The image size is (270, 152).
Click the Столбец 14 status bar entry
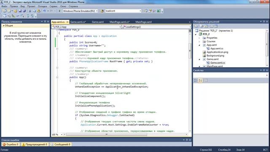tap(224, 150)
